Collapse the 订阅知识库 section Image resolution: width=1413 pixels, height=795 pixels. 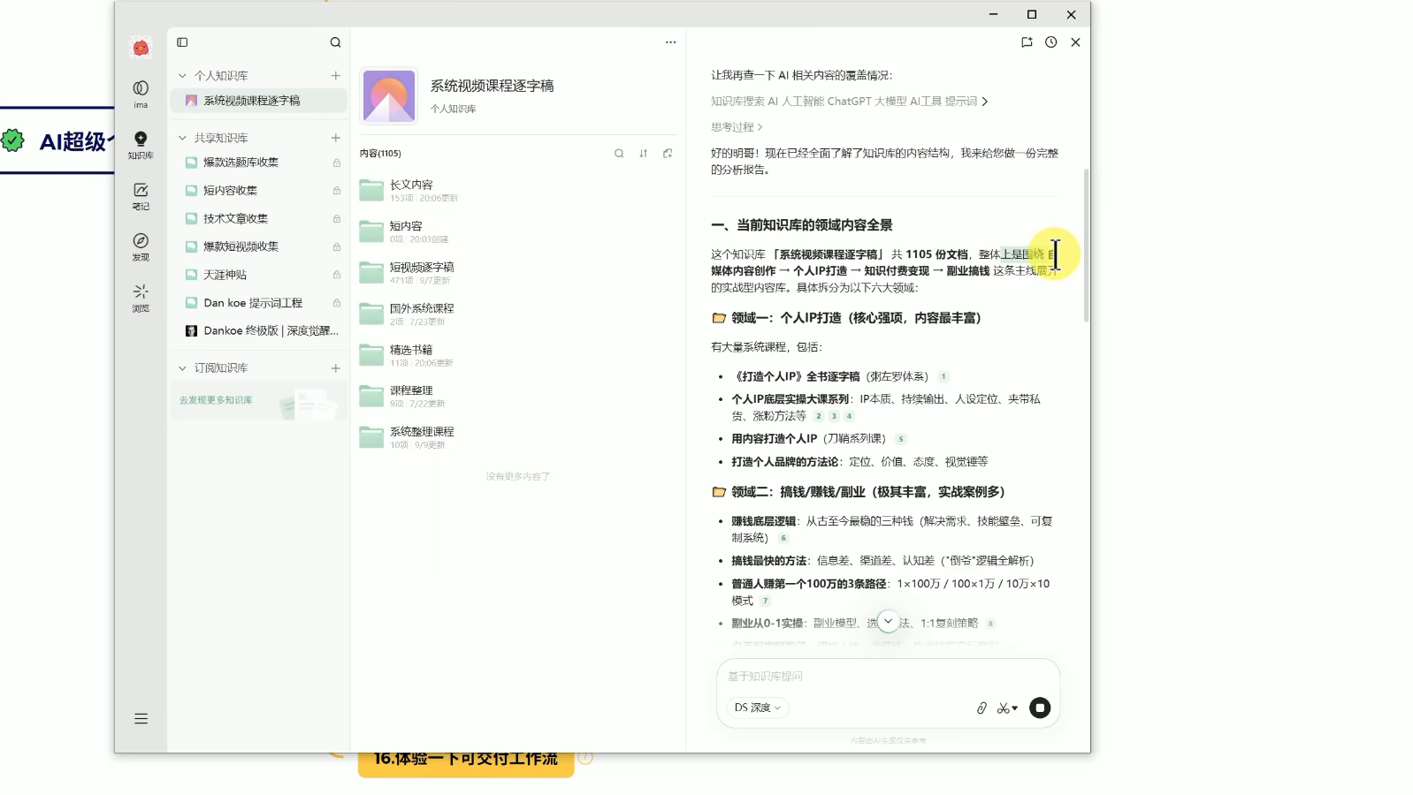182,368
